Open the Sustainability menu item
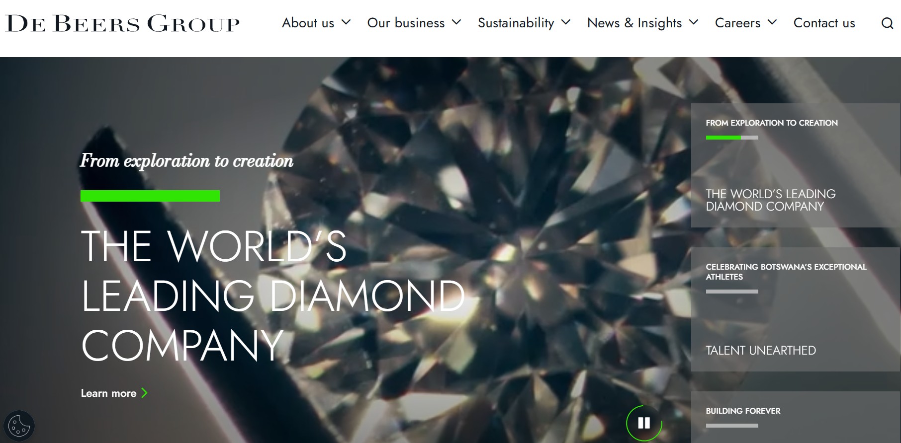 (516, 23)
